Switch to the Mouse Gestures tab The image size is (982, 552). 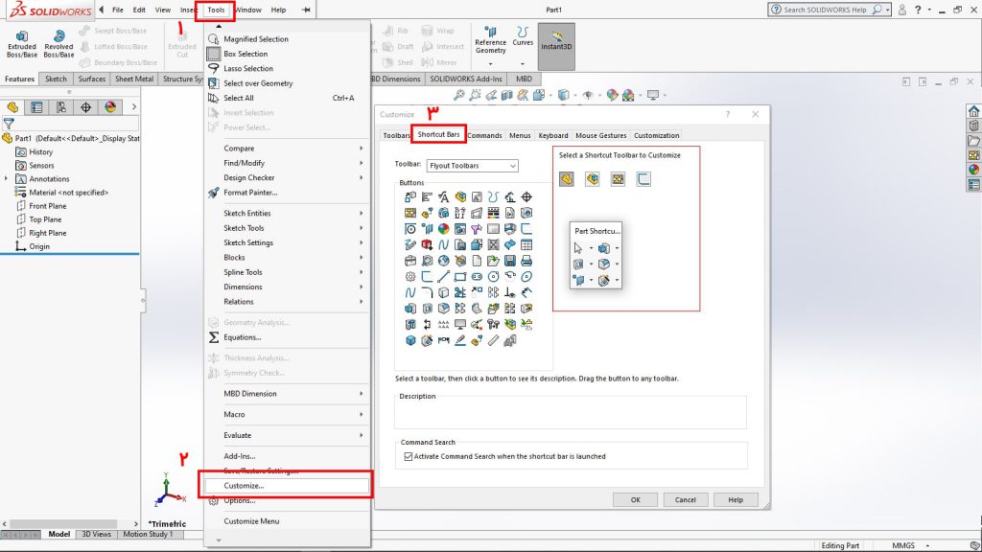click(600, 136)
